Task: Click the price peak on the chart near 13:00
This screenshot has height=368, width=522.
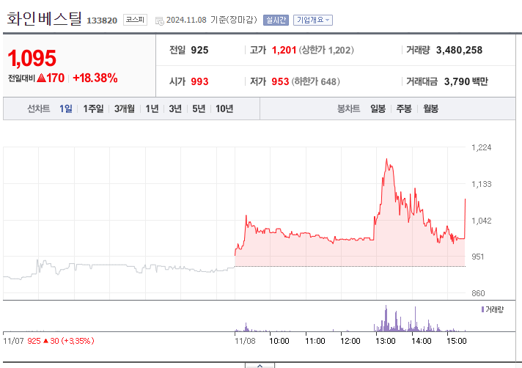Action: [386, 159]
